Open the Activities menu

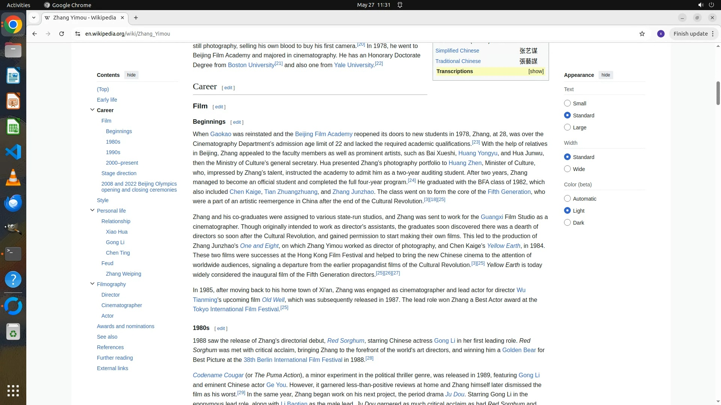coord(18,5)
